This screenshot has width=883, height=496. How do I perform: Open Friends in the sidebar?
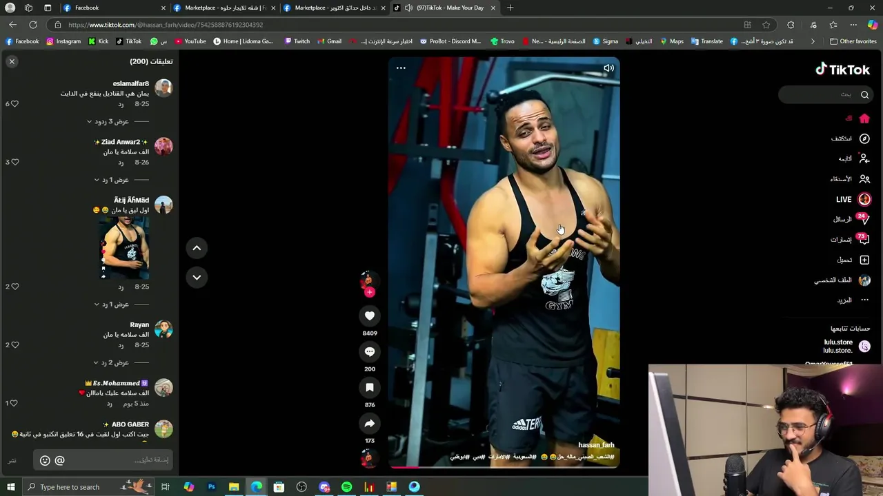coord(850,179)
